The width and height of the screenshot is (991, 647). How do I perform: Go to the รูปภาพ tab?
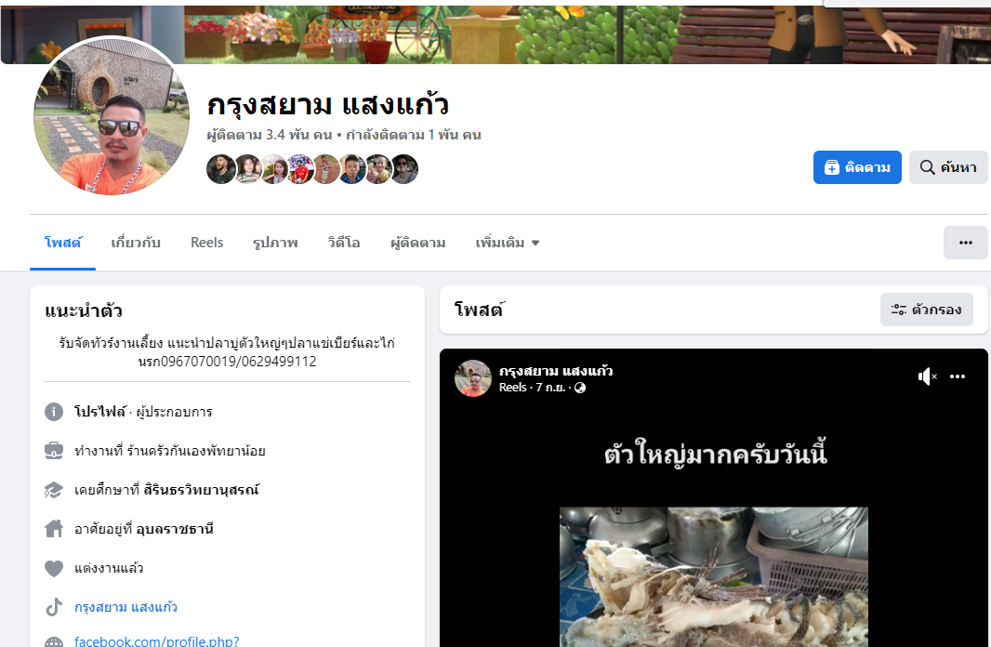point(275,243)
